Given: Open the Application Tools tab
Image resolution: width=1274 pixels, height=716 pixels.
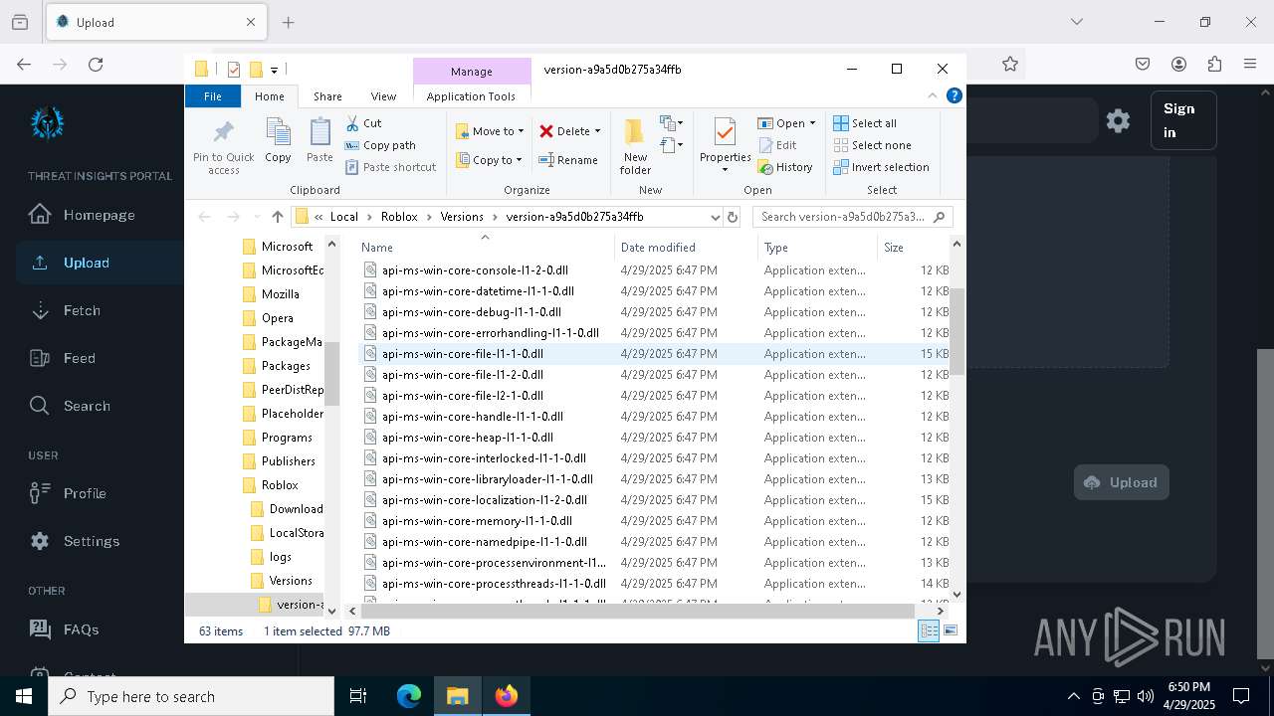Looking at the screenshot, I should pos(471,96).
